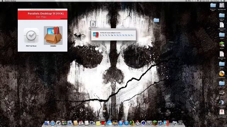This screenshot has height=127, width=227.
Task: Open the Trash in the Dock
Action: [x=180, y=123]
